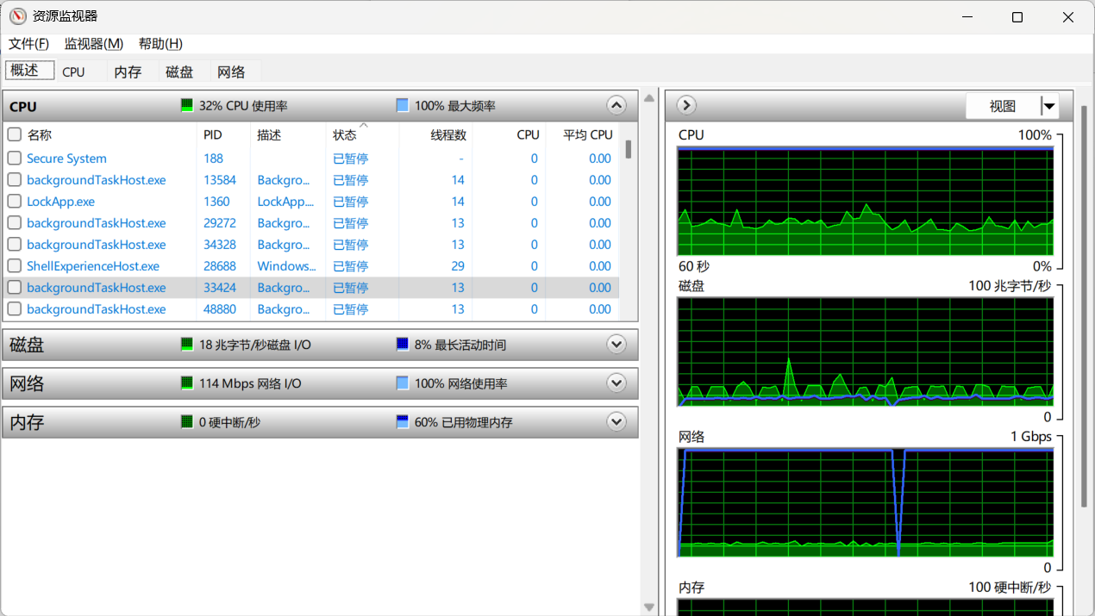This screenshot has height=616, width=1095.
Task: Click the blue network utilization indicator square
Action: click(402, 383)
